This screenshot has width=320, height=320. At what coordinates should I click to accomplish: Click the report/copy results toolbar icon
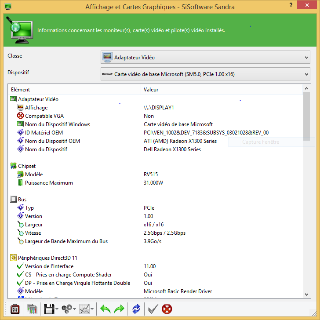click(x=32, y=309)
